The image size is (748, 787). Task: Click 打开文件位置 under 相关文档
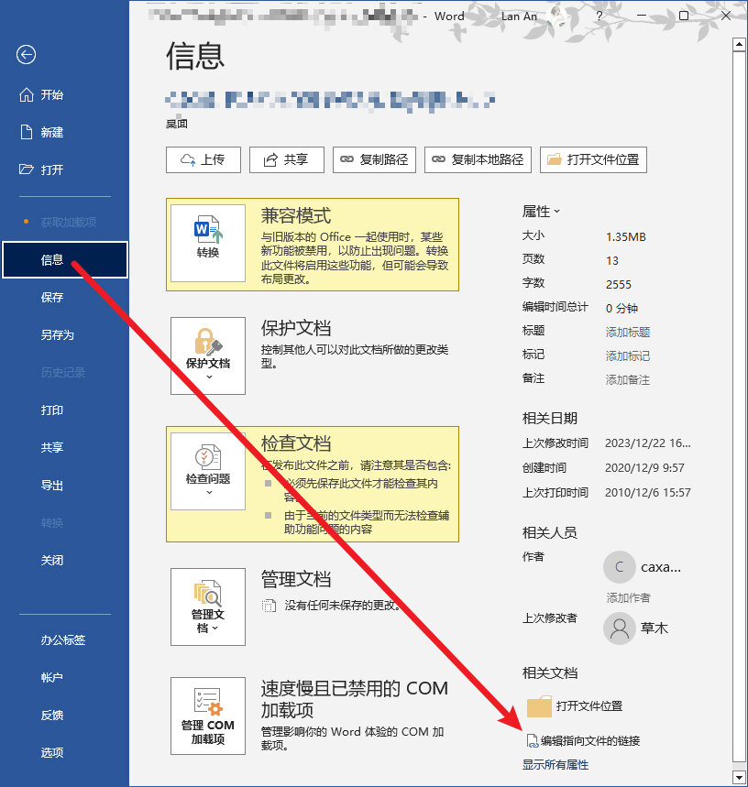click(x=575, y=706)
